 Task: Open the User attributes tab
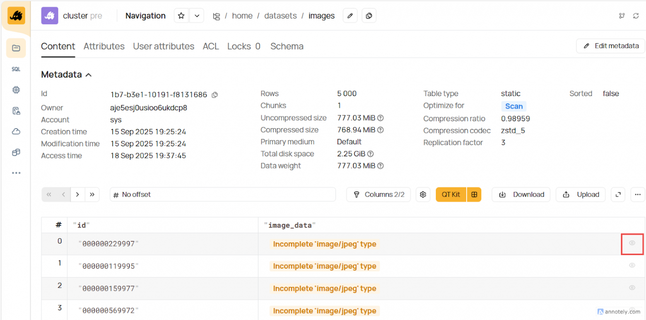click(164, 46)
